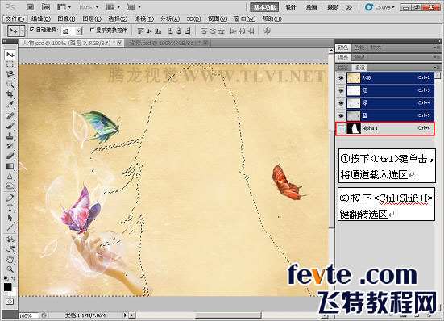The image size is (444, 321).
Task: Open the Move tool preset picker arrow
Action: coord(22,31)
